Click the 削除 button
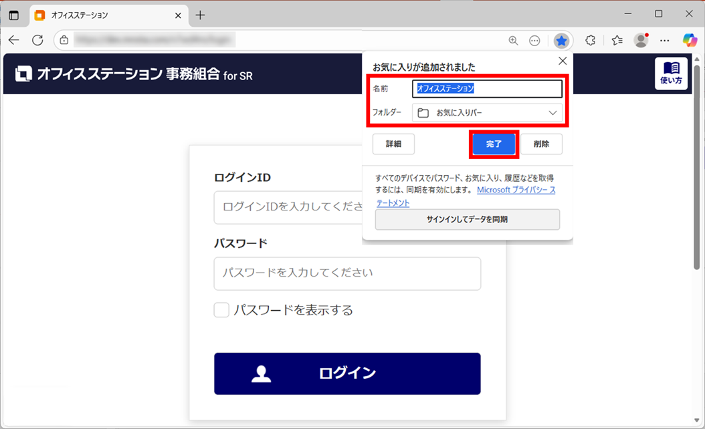Viewport: 705px width, 429px height. 541,144
